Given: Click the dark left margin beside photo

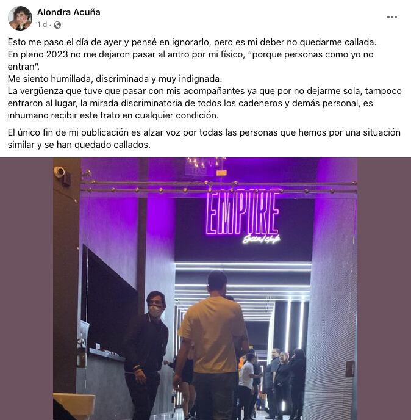Looking at the screenshot, I should [x=26, y=289].
